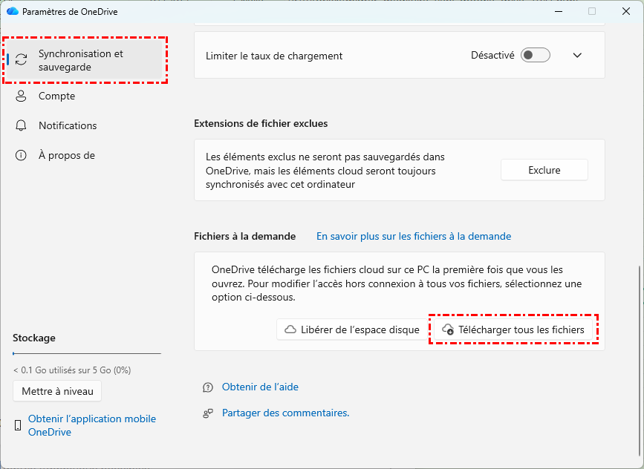Open the Obtenir de l'aide link

(x=260, y=387)
